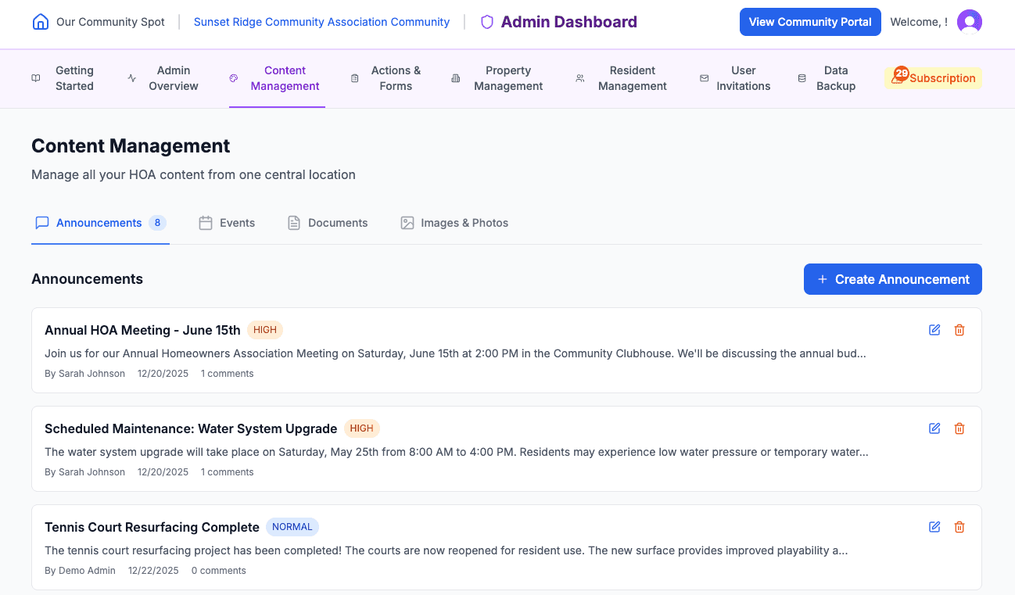1015x595 pixels.
Task: Click the home icon beside Our Community Spot
Action: click(x=40, y=22)
